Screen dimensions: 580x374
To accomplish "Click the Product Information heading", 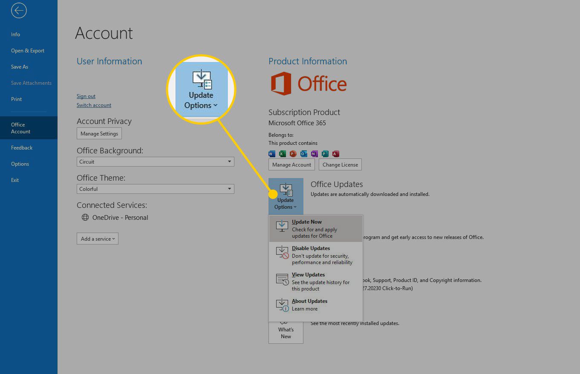I will click(308, 61).
